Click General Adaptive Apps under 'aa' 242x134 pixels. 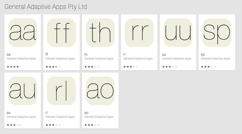tap(21, 59)
